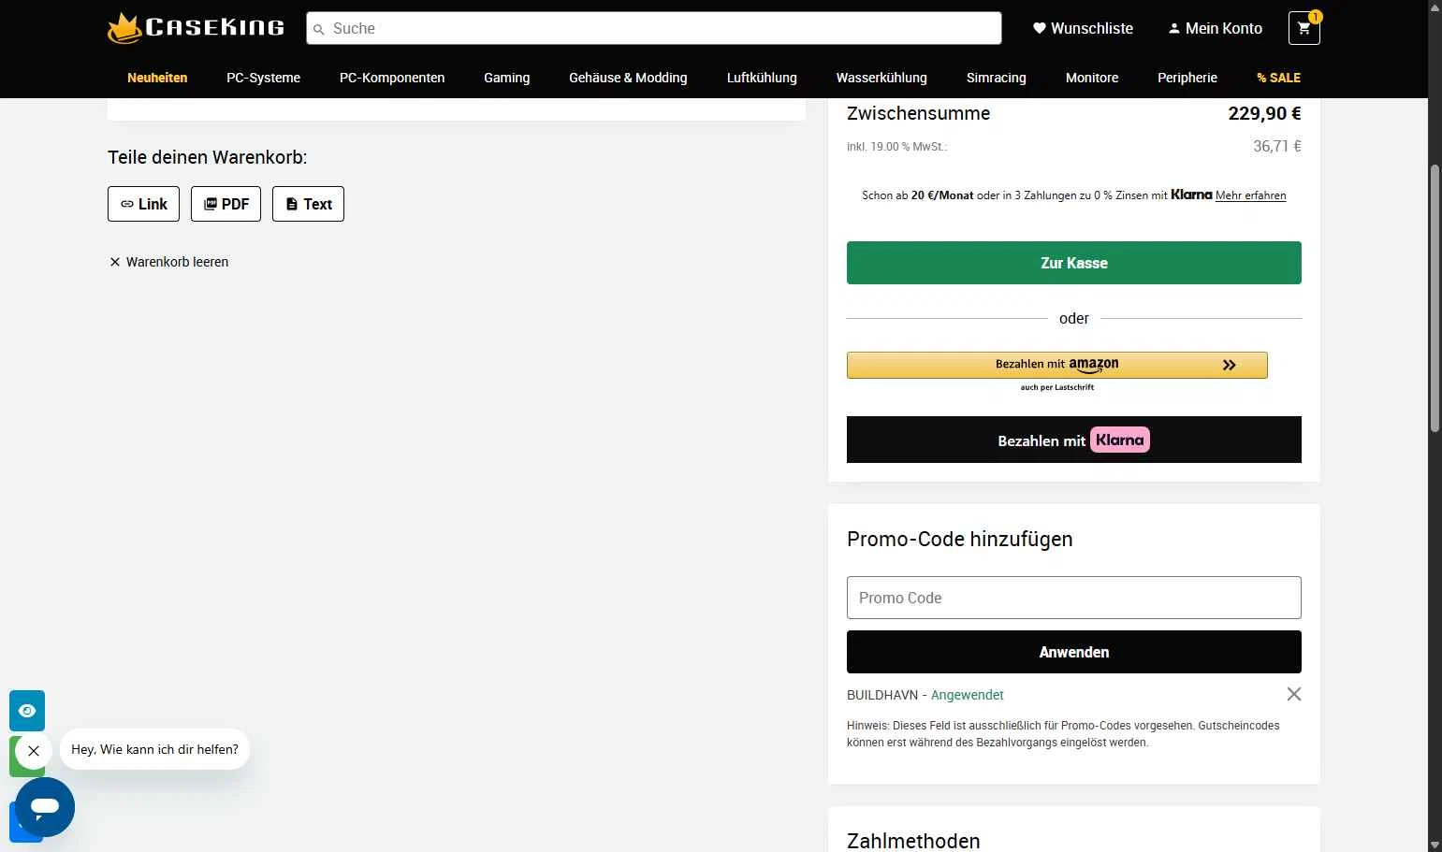Share cart as Text
This screenshot has width=1442, height=852.
308,204
